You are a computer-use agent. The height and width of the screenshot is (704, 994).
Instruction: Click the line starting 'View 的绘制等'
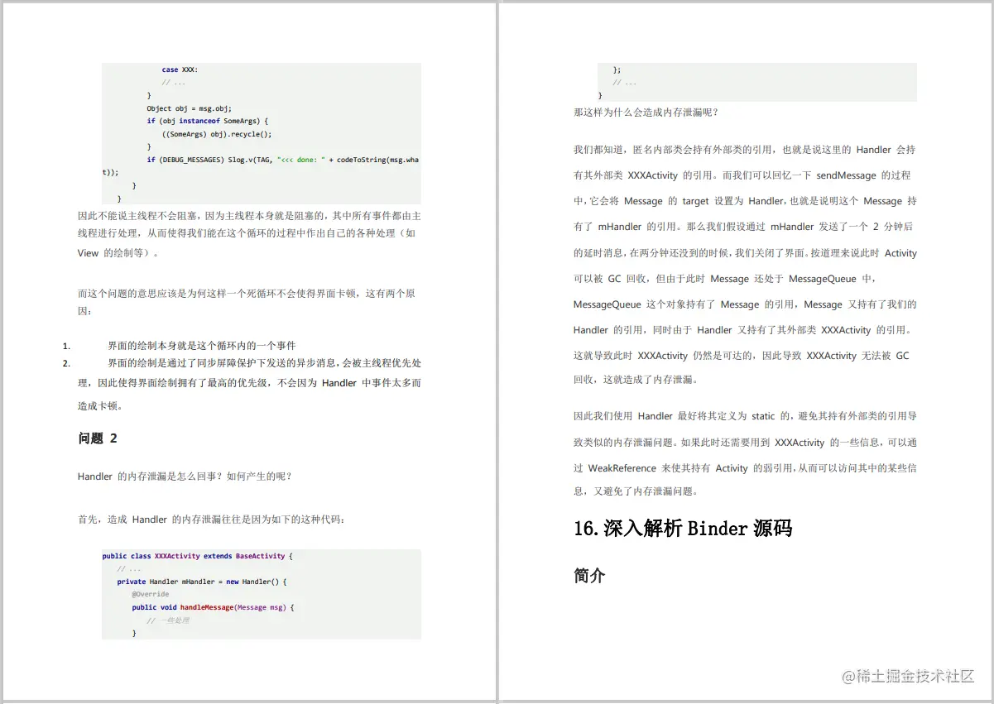click(118, 254)
